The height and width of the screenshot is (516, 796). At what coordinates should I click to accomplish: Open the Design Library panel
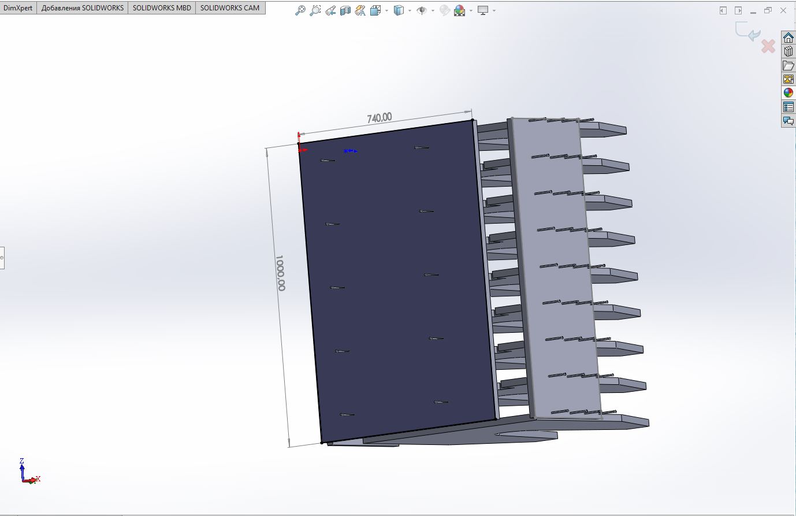pos(788,52)
